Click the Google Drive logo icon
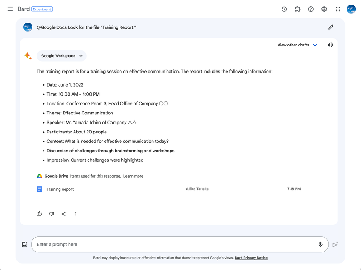The width and height of the screenshot is (361, 270). tap(40, 176)
